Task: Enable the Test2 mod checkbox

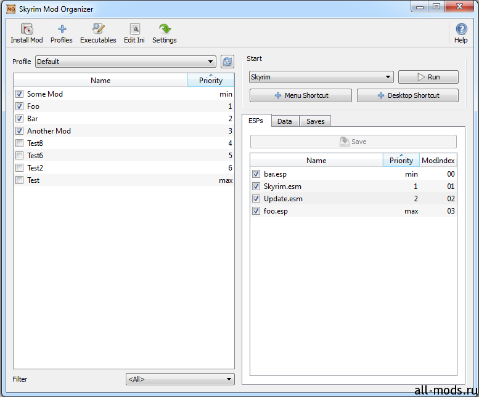Action: coord(19,167)
